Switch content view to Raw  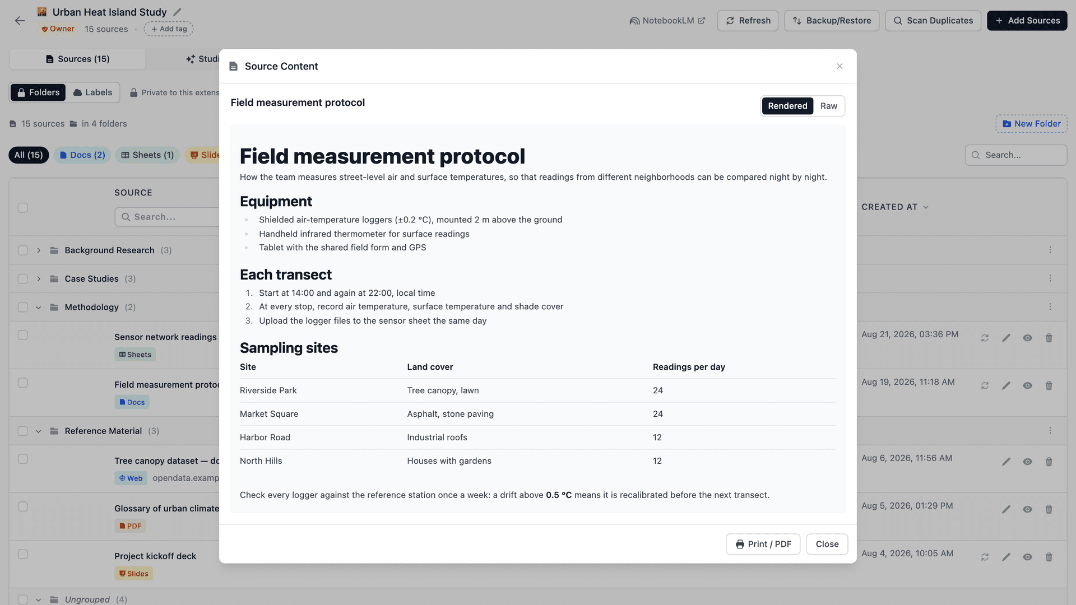click(828, 106)
